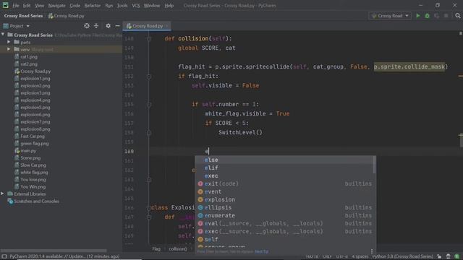
Task: Click collision() breadcrumb below editor
Action: 178,248
